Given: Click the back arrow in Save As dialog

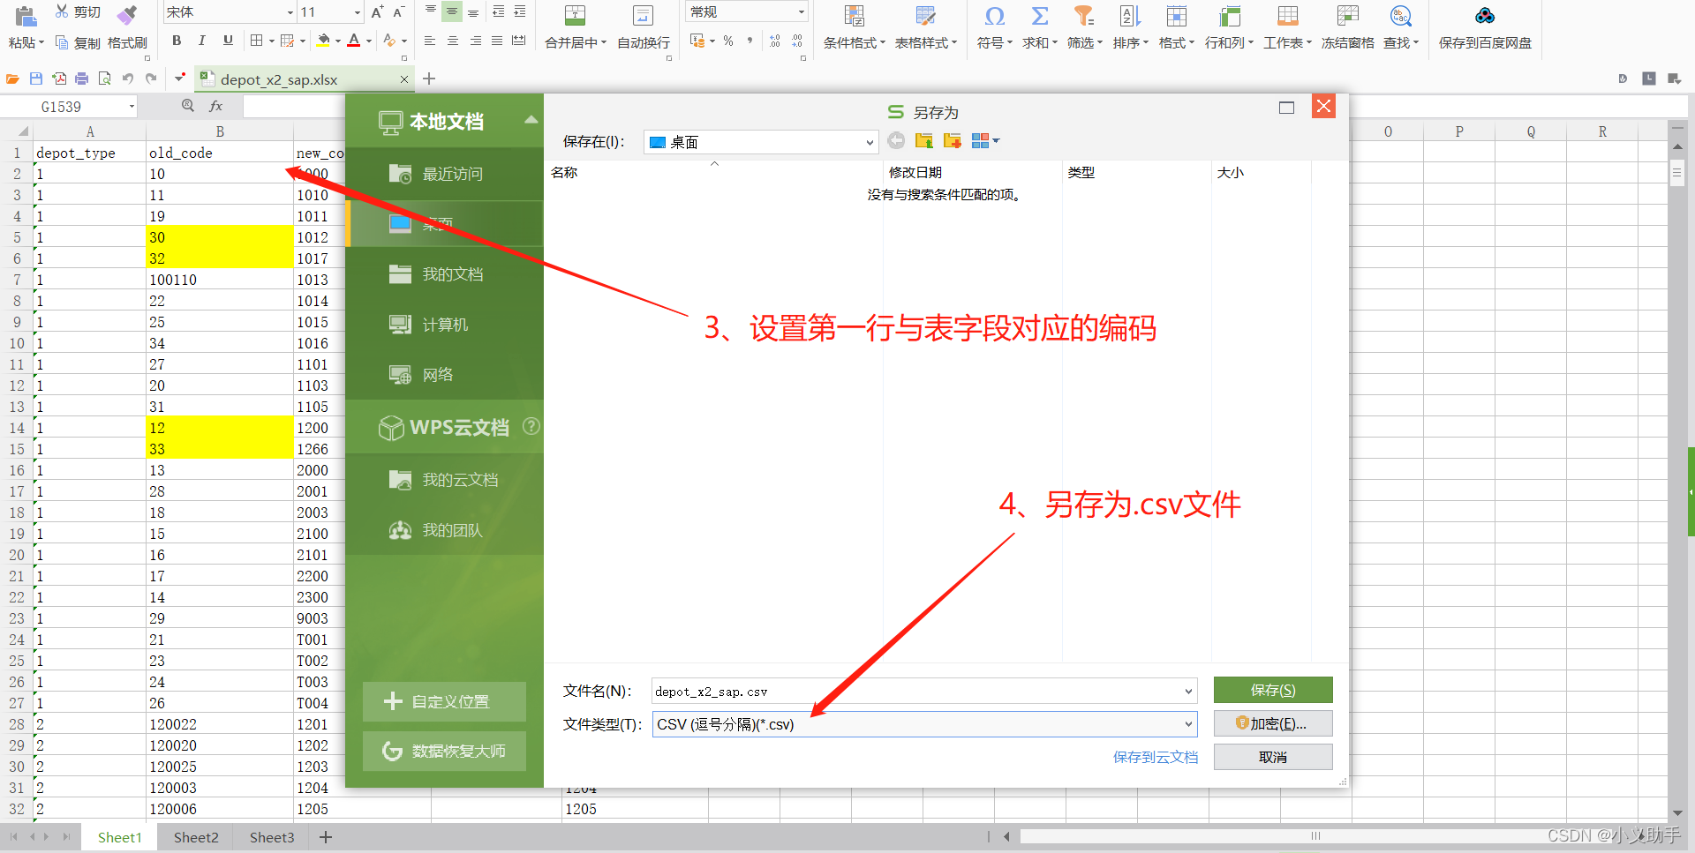Looking at the screenshot, I should click(896, 141).
